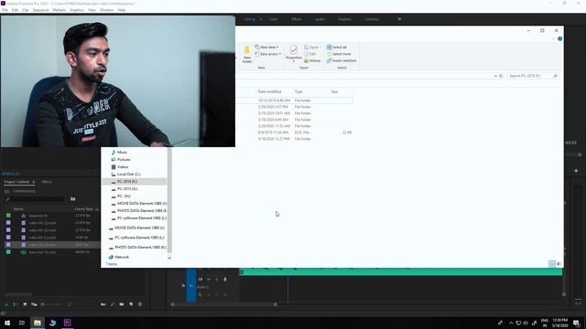Screen dimensions: 586x329
Task: Click Select none in Explorer ribbon
Action: tap(339, 54)
